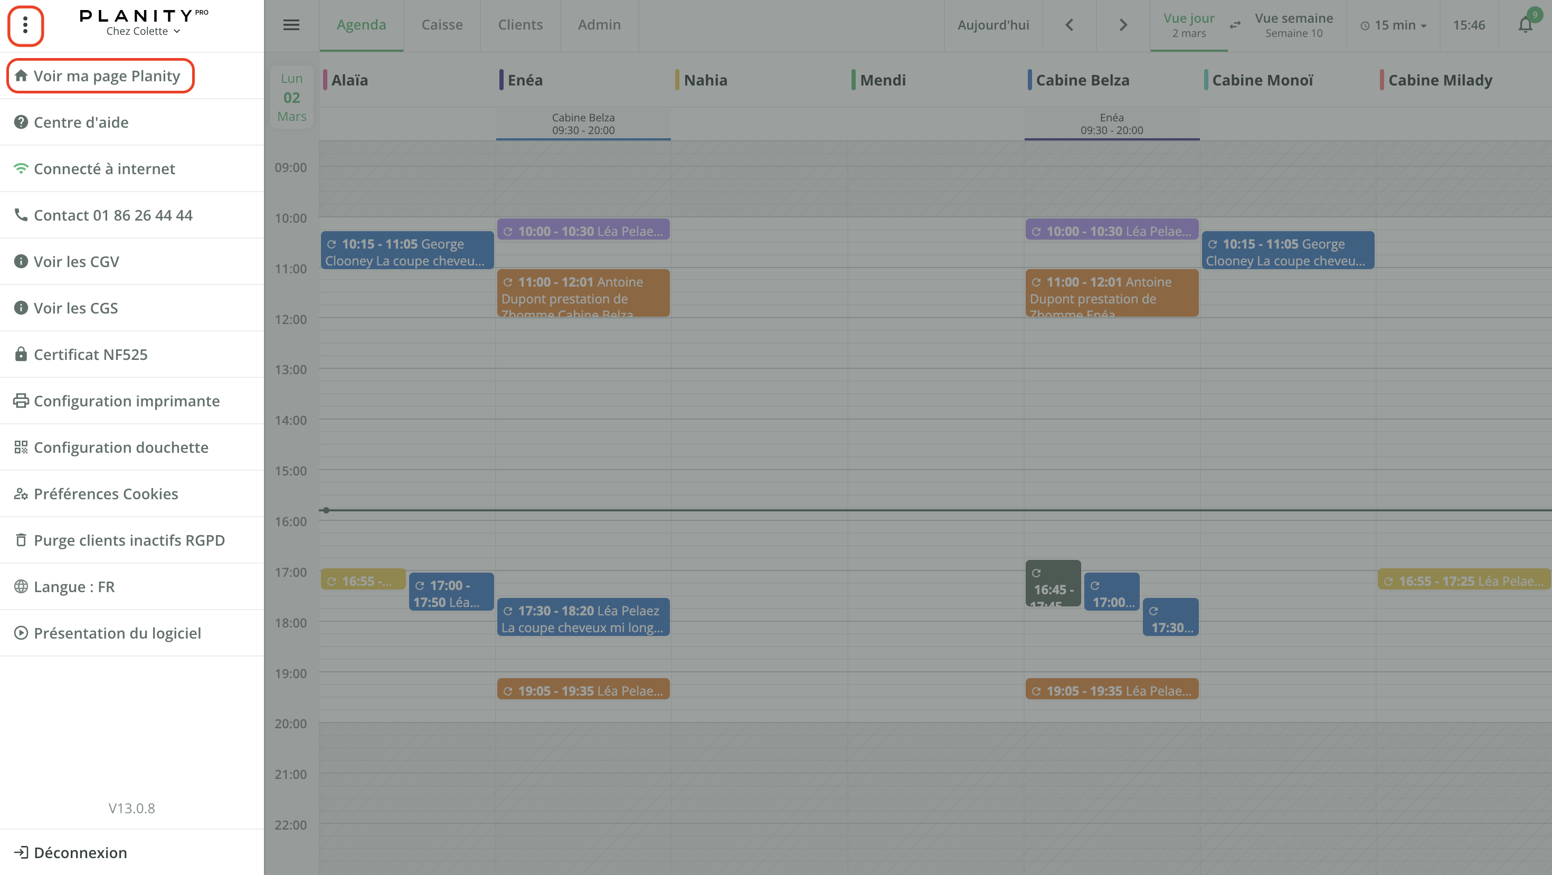Click Purge clients inactifs RGPD
The width and height of the screenshot is (1552, 875).
pos(129,540)
